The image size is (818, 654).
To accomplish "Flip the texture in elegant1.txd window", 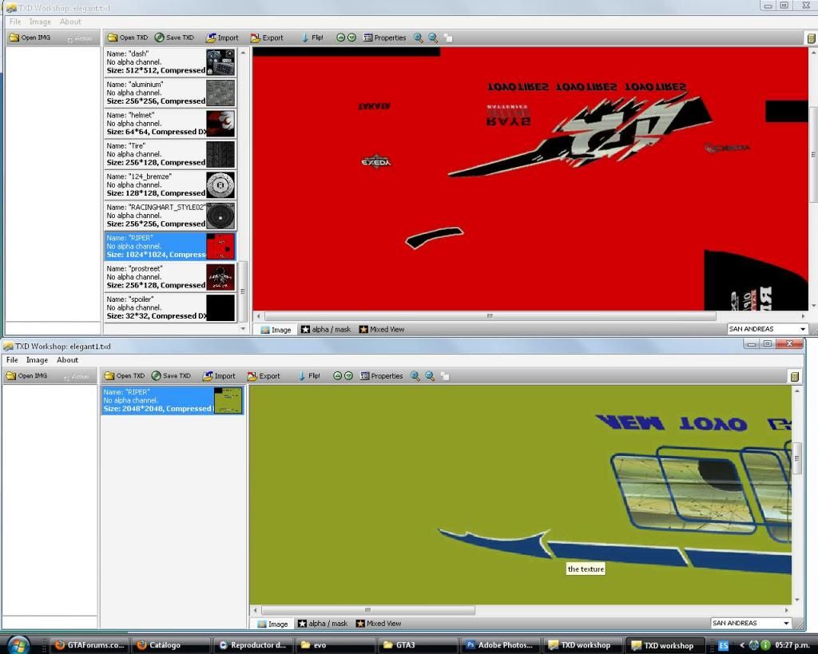I will tap(309, 375).
